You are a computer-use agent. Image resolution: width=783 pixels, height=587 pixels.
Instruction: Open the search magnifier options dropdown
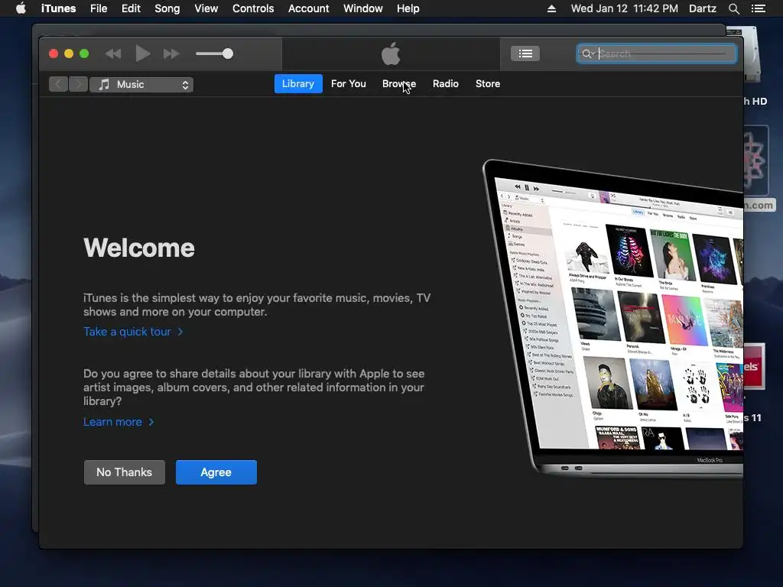click(588, 54)
